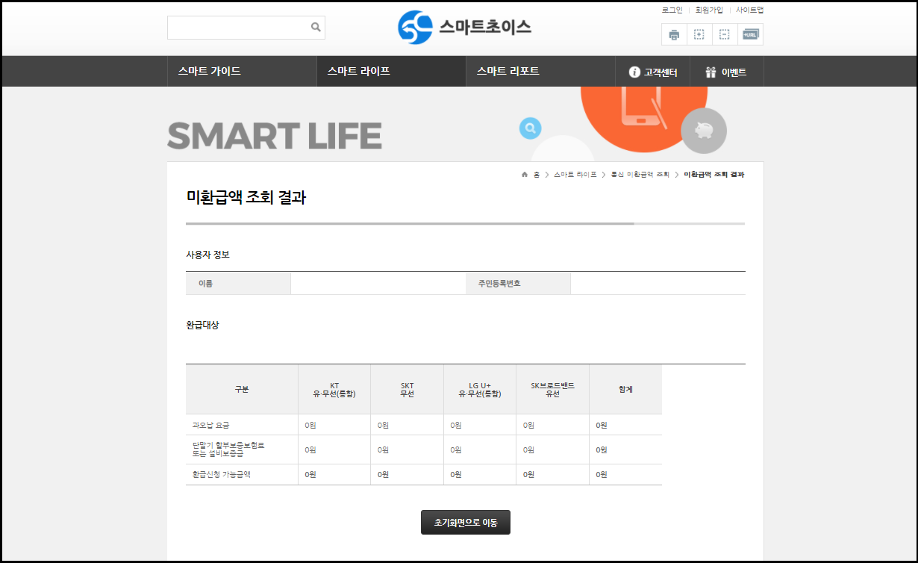Click the 구분 column header
918x563 pixels.
[242, 389]
